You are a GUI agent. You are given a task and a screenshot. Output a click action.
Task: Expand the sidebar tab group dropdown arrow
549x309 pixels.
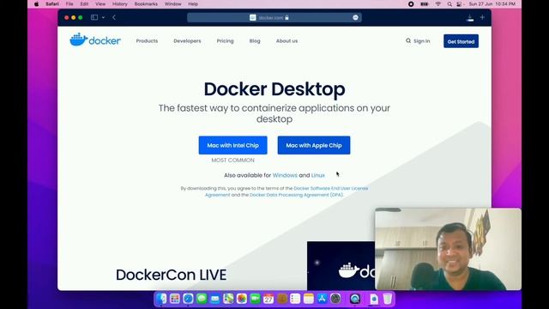point(103,17)
